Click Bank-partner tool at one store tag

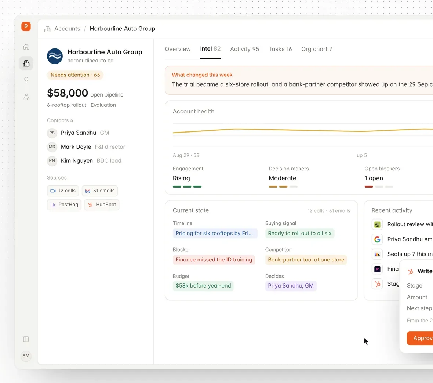[306, 260]
